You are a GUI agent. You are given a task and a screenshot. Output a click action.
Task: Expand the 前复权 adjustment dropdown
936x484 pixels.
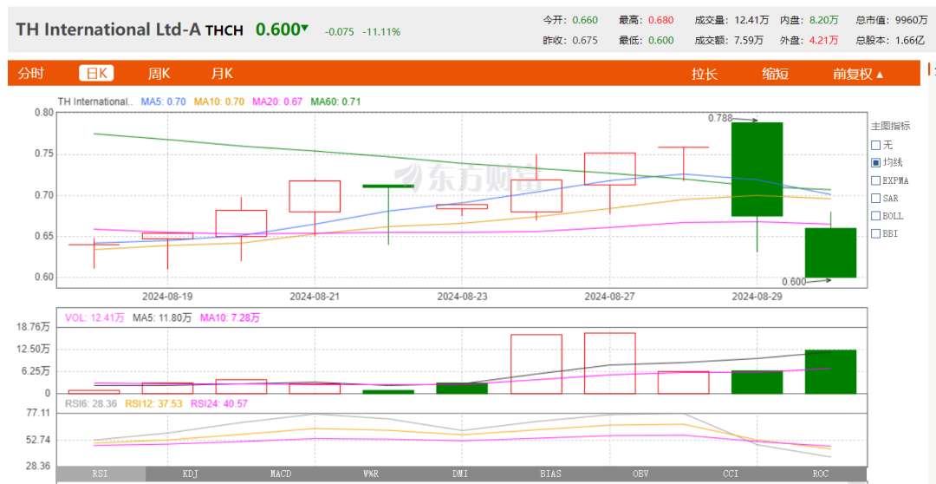858,74
